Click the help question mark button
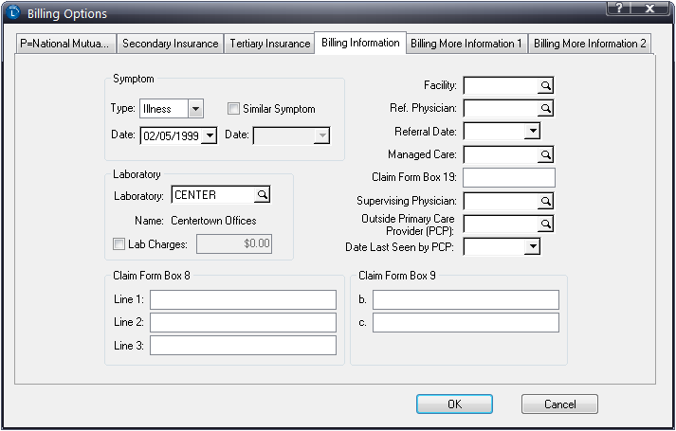This screenshot has height=431, width=676. (619, 9)
